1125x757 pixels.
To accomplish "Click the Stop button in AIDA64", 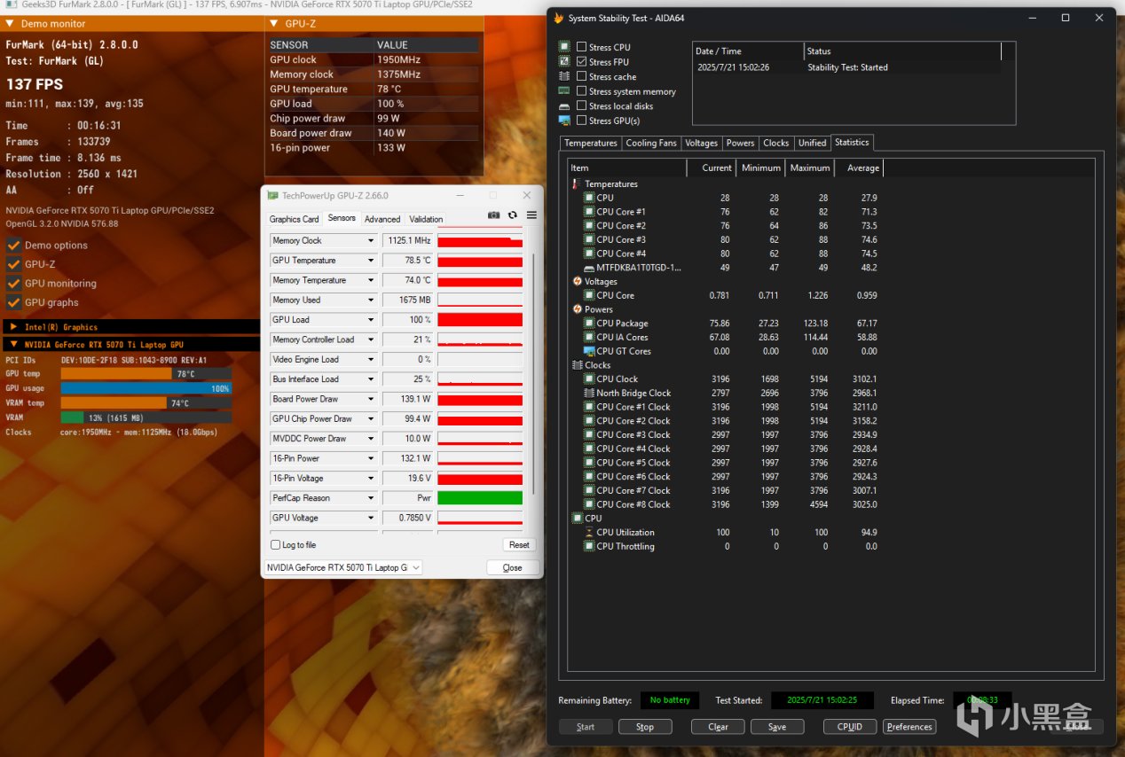I will pyautogui.click(x=645, y=727).
